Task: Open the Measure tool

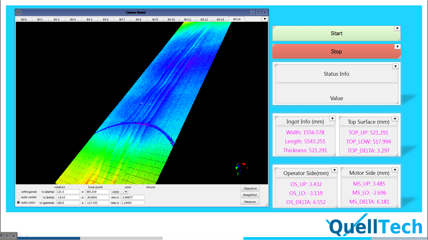Action: click(x=250, y=202)
